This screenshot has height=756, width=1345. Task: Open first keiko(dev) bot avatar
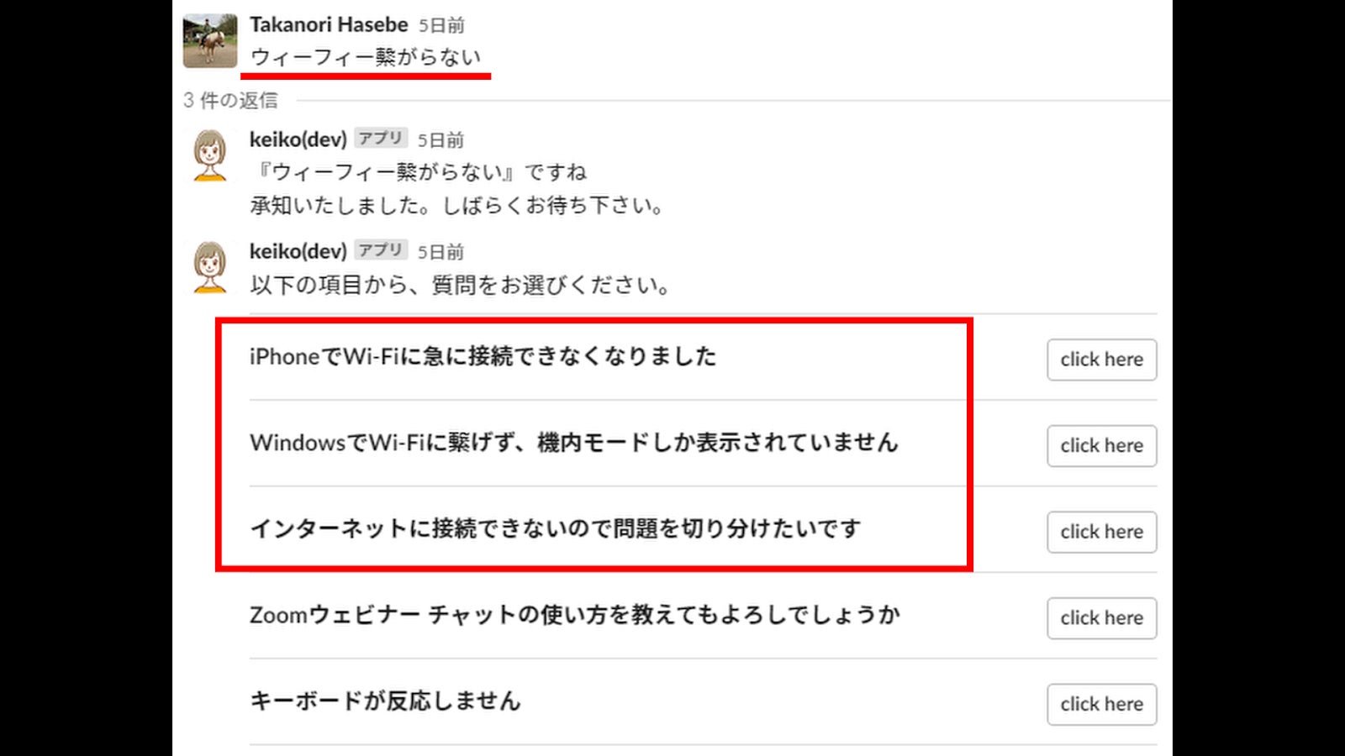pos(210,155)
